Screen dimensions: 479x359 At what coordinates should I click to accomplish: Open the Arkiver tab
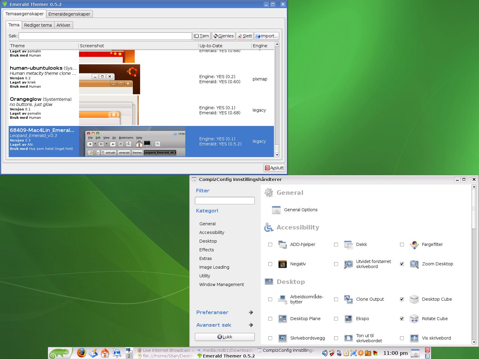(x=63, y=25)
